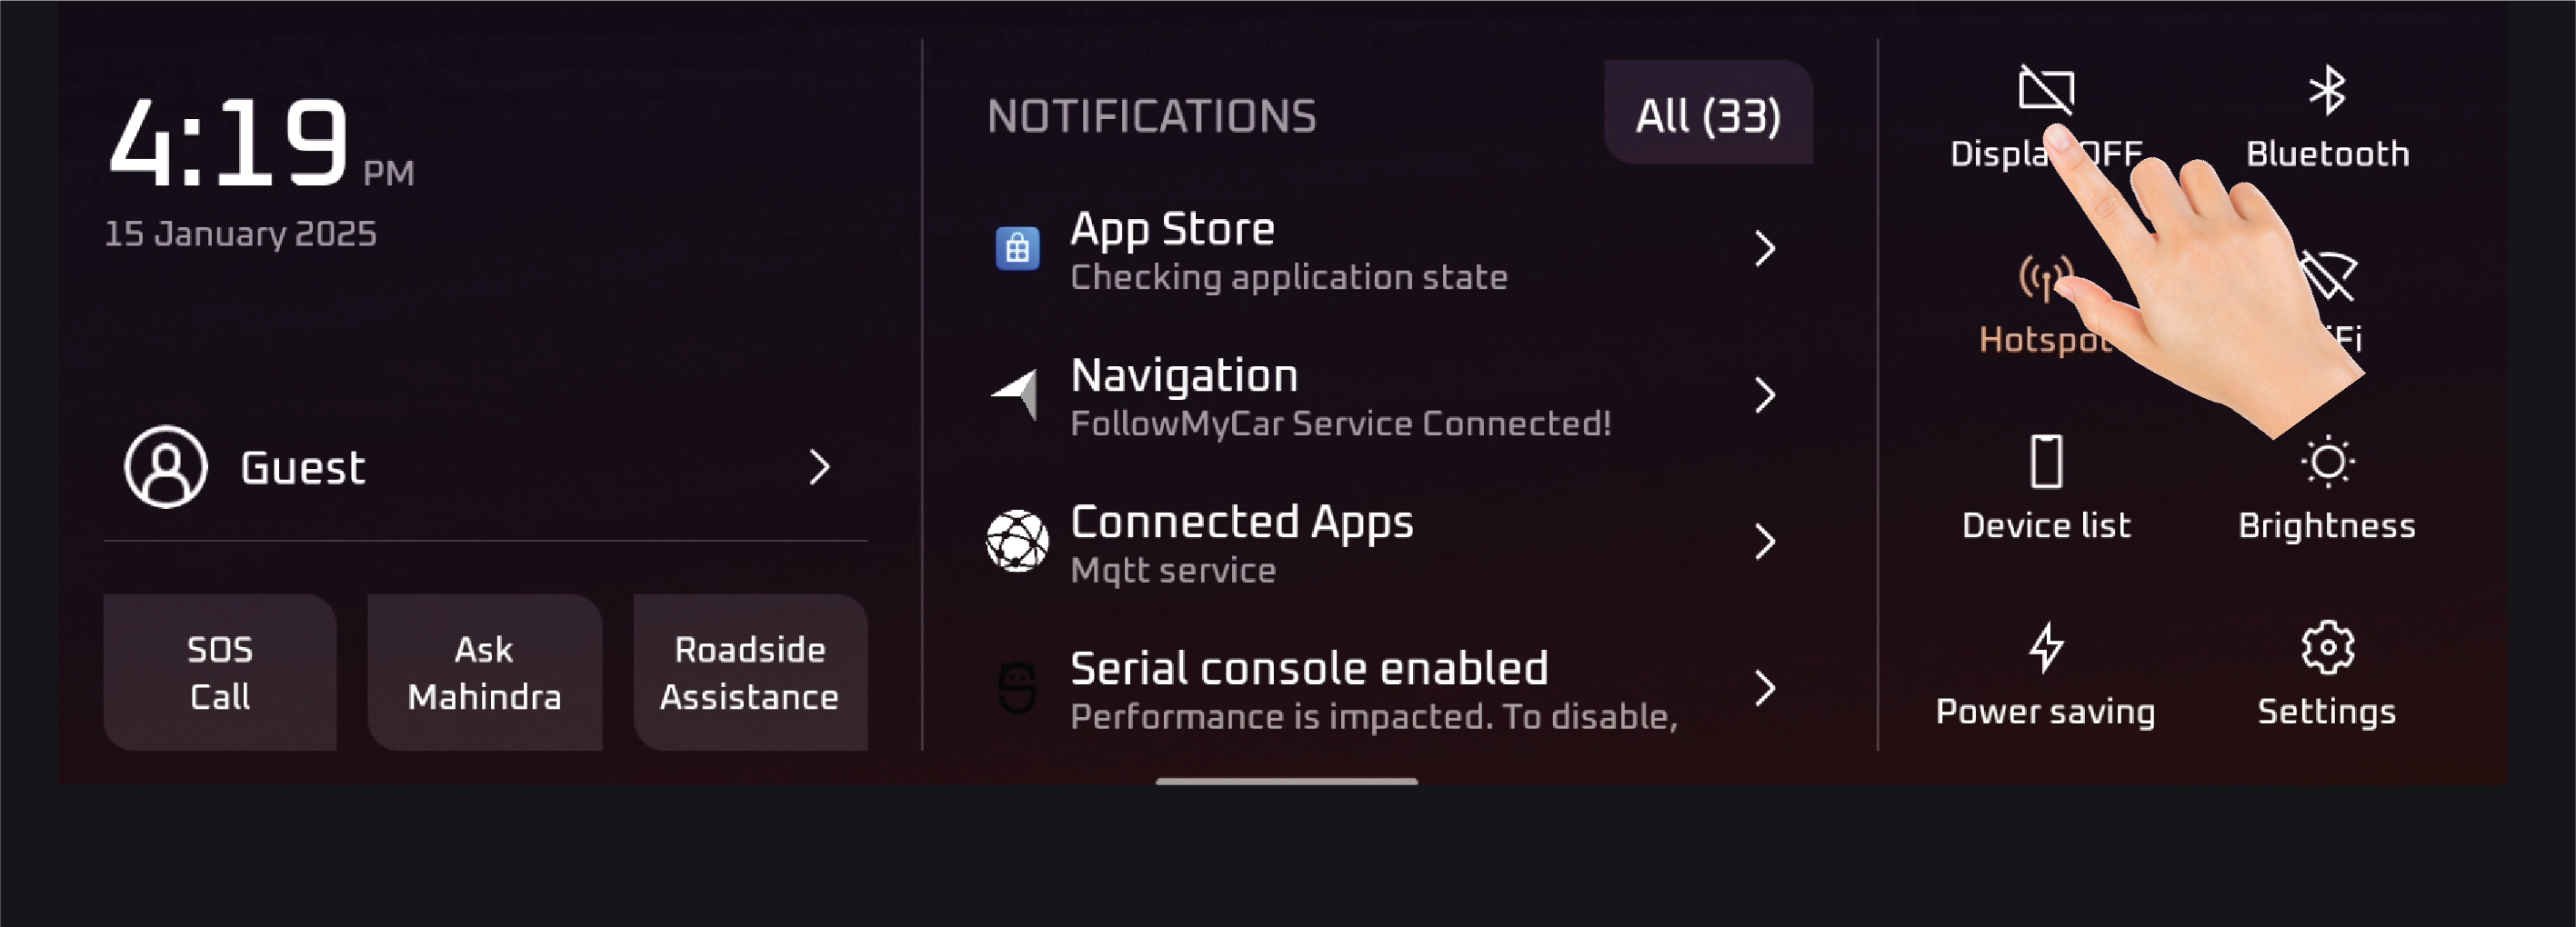Open Brightness control
Screen dimensions: 2576x927
pyautogui.click(x=2327, y=462)
